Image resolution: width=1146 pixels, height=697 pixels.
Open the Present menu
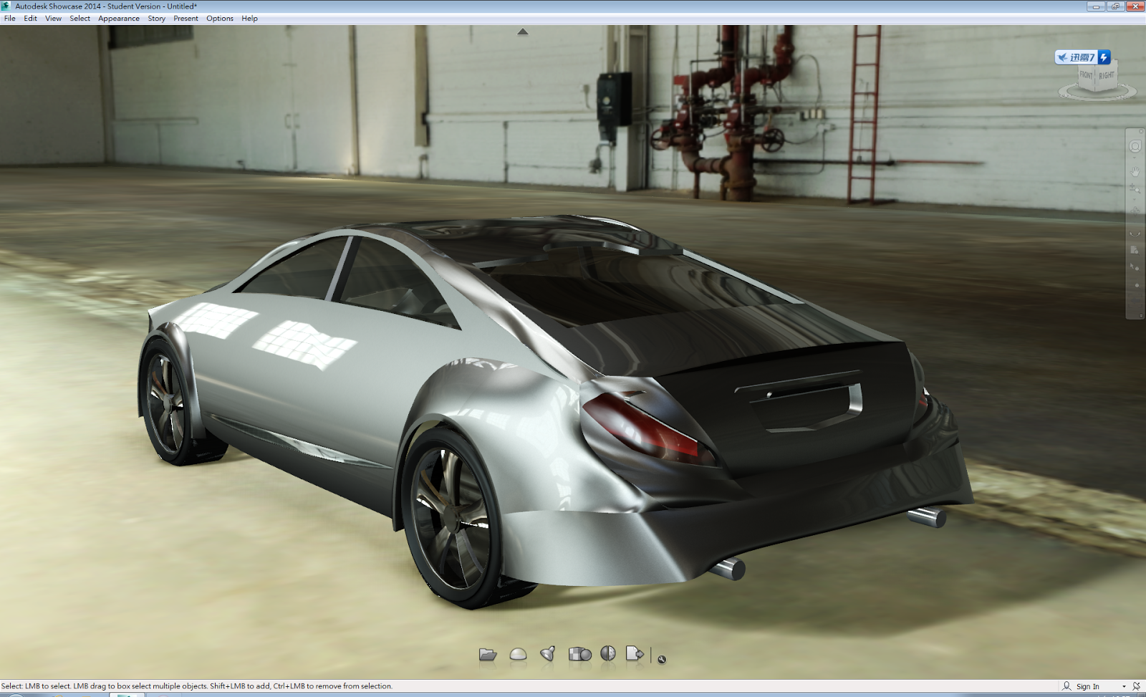tap(186, 18)
